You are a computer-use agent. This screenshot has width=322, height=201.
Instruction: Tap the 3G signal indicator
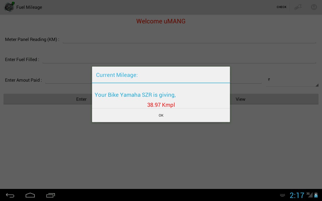coord(309,195)
